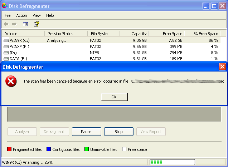
Task: Open the Help menu
Action: 50,15
